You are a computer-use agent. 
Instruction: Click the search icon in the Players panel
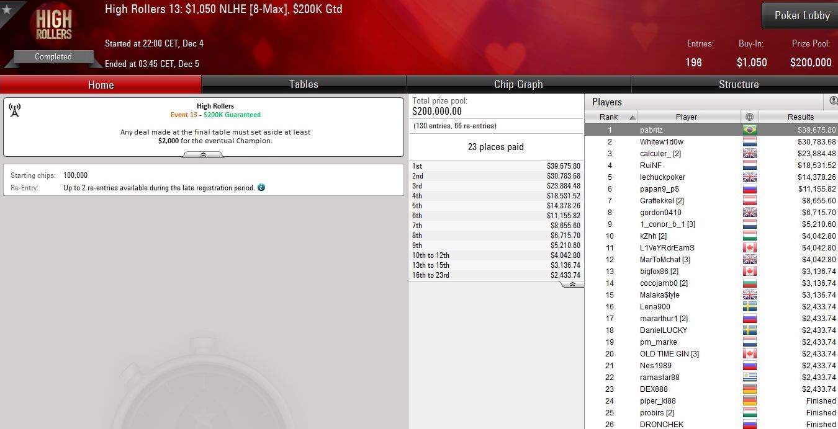[833, 100]
